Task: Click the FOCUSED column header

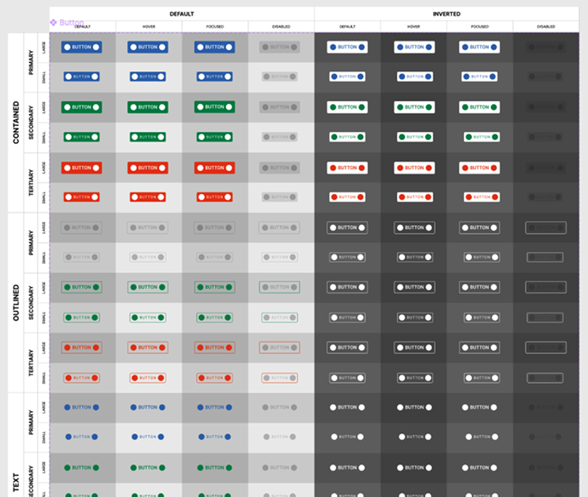Action: [x=215, y=25]
